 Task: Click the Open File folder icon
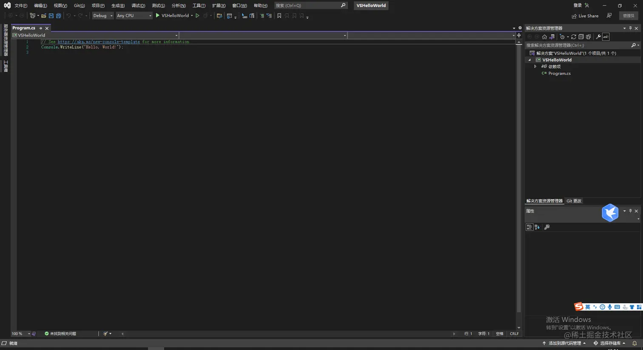point(43,16)
